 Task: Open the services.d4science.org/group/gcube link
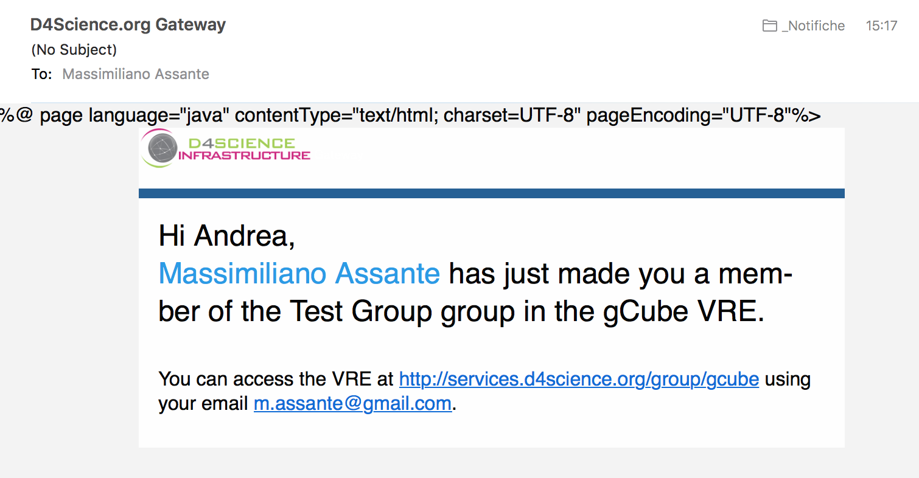tap(579, 379)
